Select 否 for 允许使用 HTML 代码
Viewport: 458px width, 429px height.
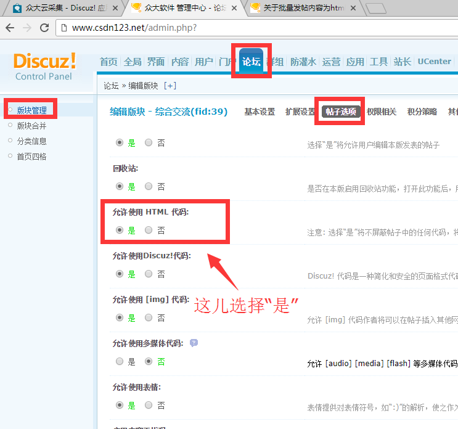[x=149, y=230]
